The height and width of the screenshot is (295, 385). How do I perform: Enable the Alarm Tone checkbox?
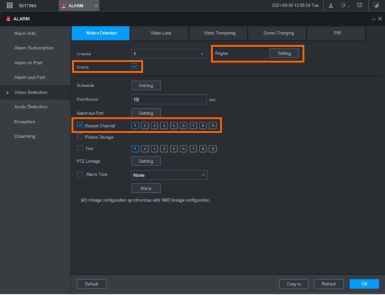pyautogui.click(x=80, y=174)
